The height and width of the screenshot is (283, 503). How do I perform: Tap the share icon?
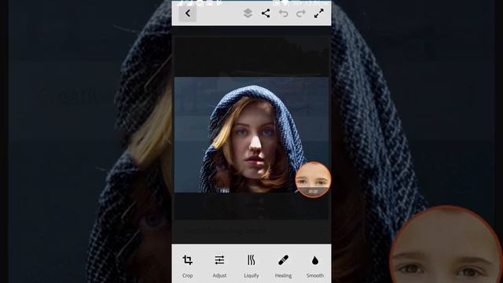pyautogui.click(x=266, y=13)
